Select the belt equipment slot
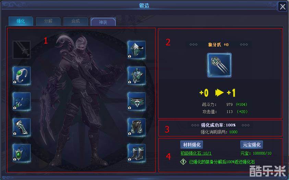289x180 pixels. click(136, 102)
